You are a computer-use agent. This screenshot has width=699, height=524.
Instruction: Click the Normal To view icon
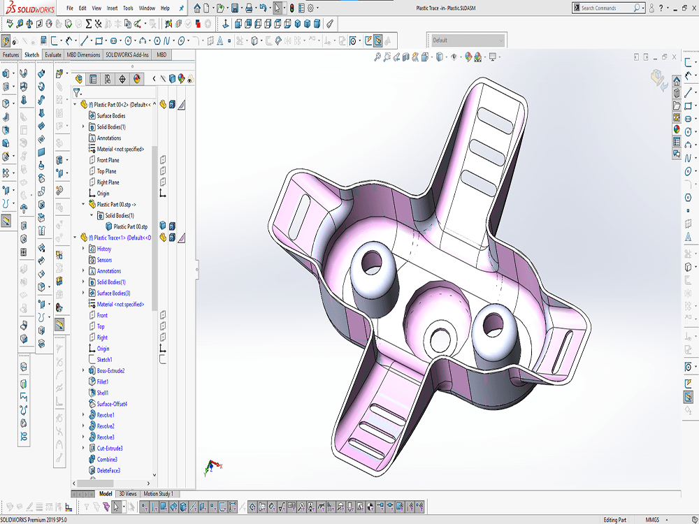pyautogui.click(x=226, y=24)
